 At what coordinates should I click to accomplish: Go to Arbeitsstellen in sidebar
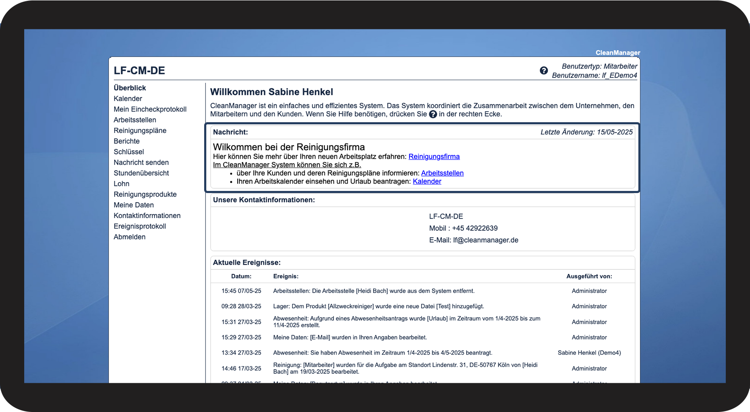tap(135, 120)
